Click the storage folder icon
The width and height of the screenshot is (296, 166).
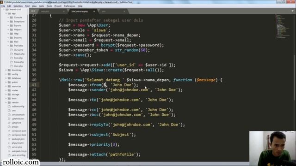[x=9, y=94]
